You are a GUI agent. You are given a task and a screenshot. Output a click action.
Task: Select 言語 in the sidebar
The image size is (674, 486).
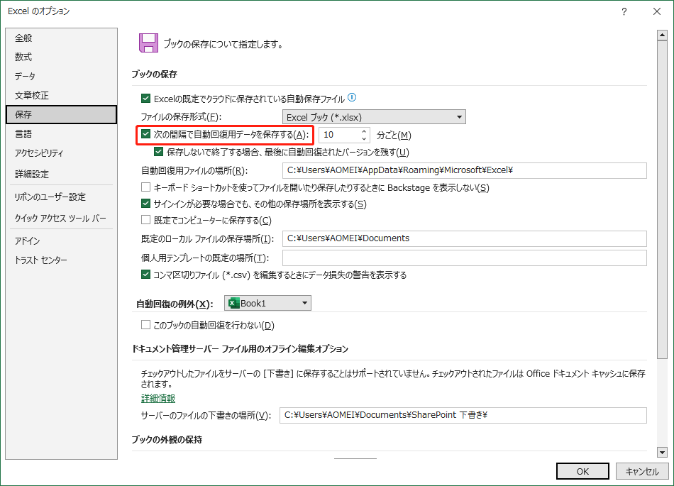[61, 133]
